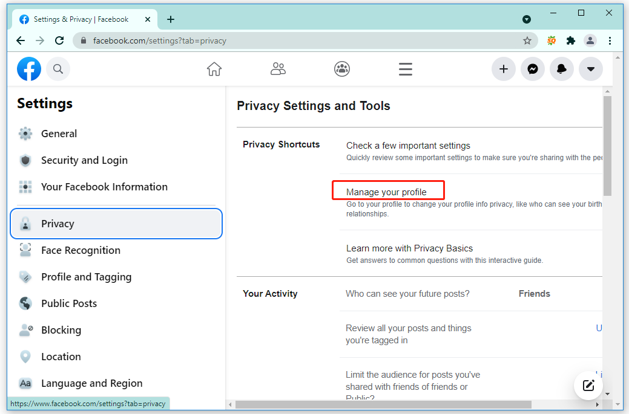629x414 pixels.
Task: Go forward in browser
Action: click(40, 40)
